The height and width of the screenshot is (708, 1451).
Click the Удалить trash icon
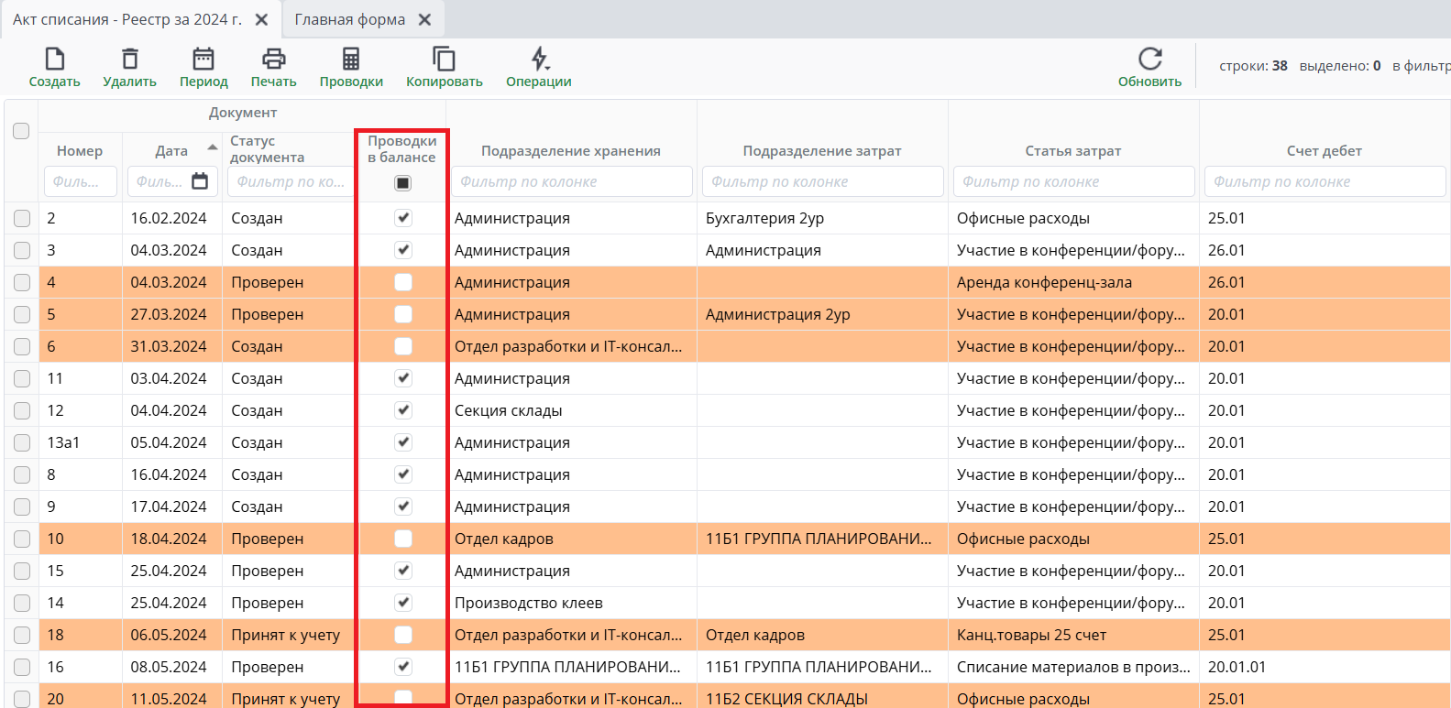[130, 60]
